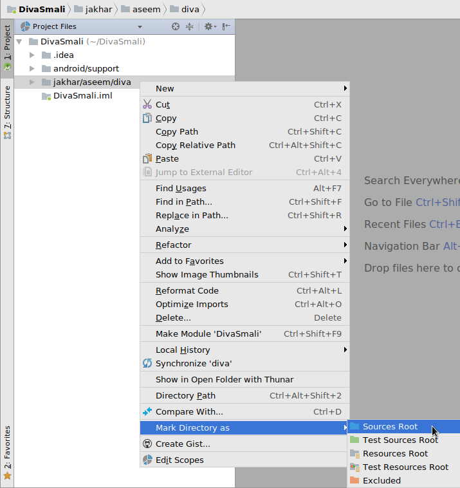Click the Edit Scopes icon
Image resolution: width=460 pixels, height=488 pixels.
click(147, 460)
